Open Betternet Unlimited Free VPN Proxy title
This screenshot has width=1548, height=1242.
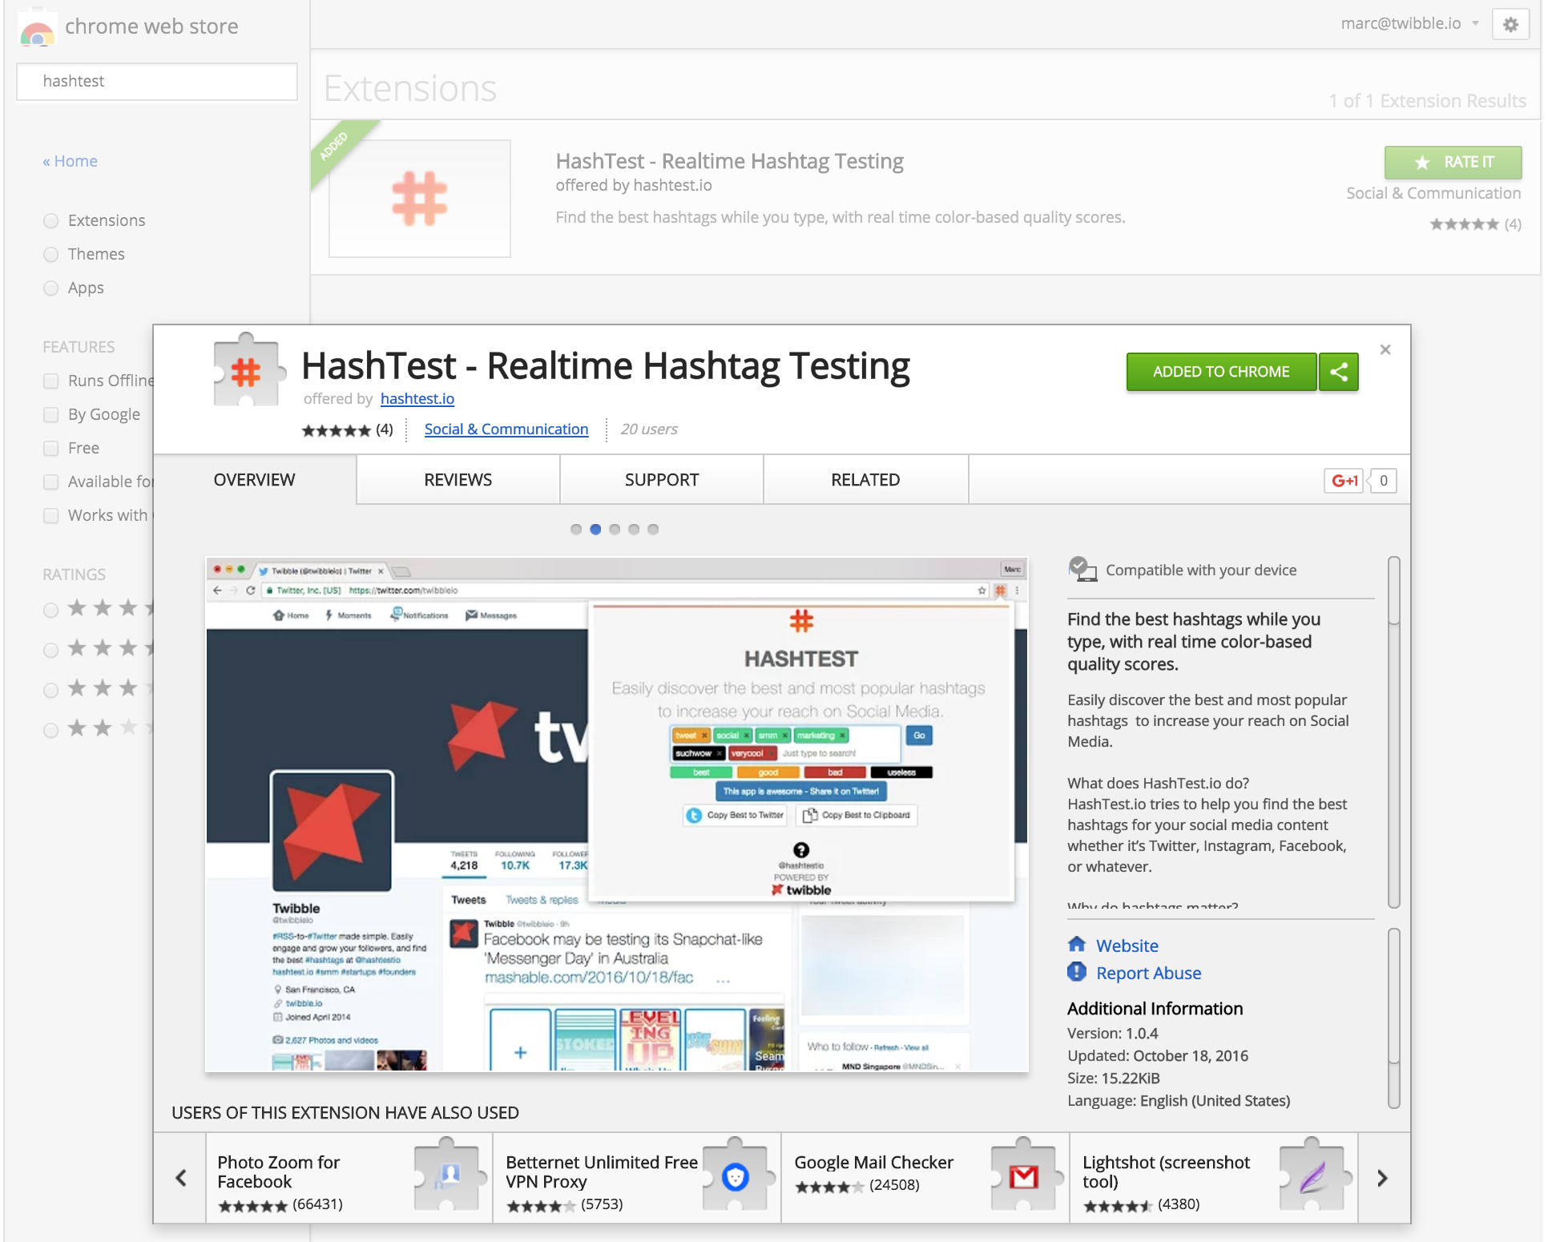[x=602, y=1171]
